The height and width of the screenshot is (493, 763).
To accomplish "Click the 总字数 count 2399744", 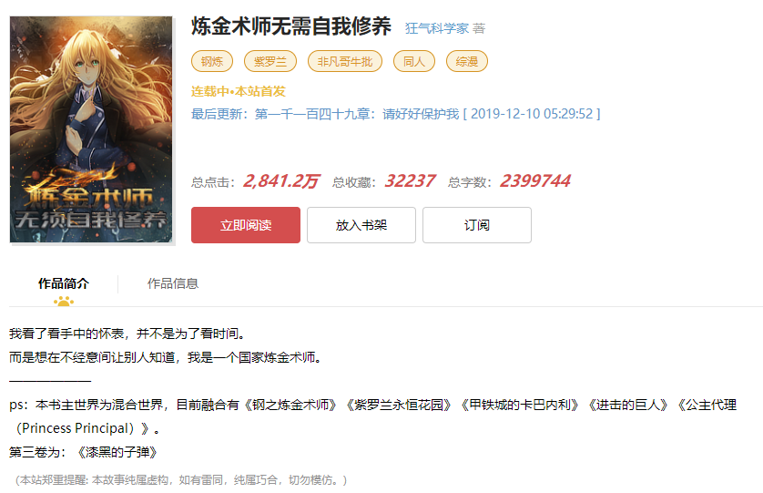I will click(x=534, y=181).
